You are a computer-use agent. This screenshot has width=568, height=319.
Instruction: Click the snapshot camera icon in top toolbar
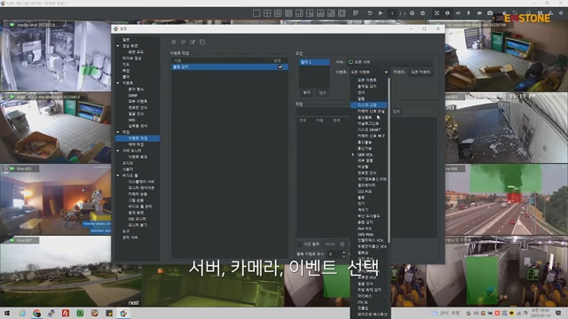pyautogui.click(x=490, y=13)
